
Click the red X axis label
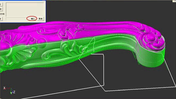click(4, 88)
